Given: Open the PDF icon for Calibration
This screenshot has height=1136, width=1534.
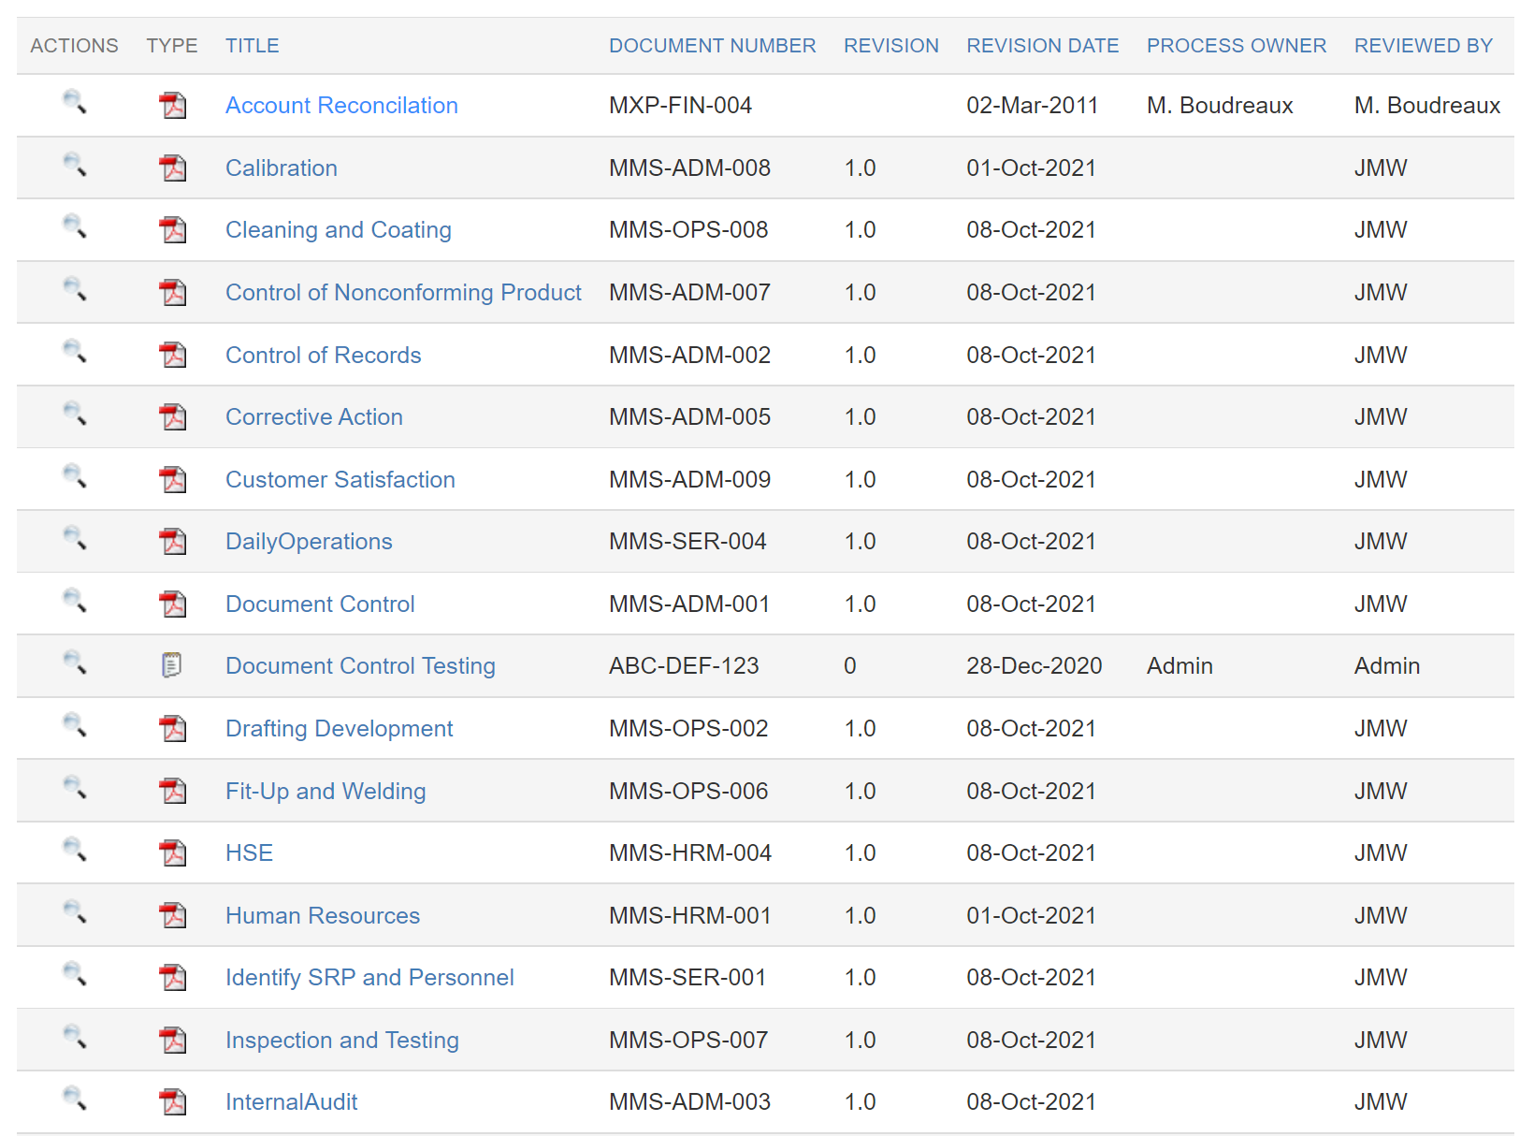Looking at the screenshot, I should 172,167.
